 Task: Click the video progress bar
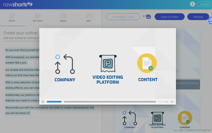101,102
